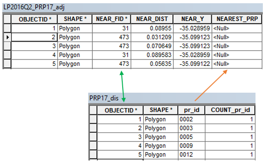This screenshot has width=267, height=166.
Task: Select the row selector for pr_id 0009
Action: [93, 146]
